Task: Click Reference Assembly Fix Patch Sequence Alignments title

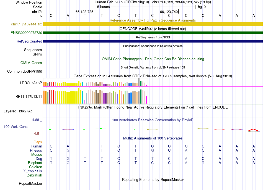Action: [x=153, y=20]
